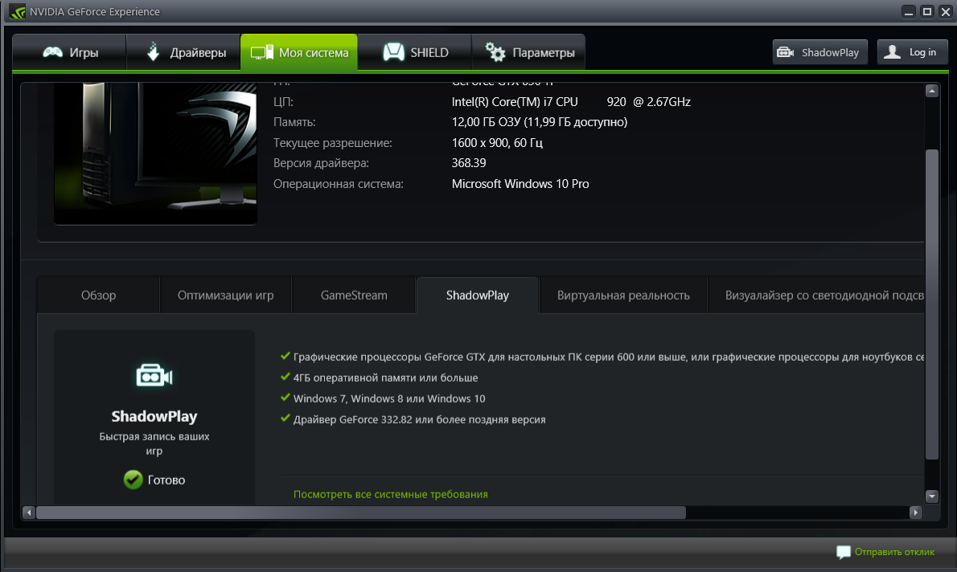Click the Отправить отклик feedback link
The image size is (957, 572).
pos(894,552)
